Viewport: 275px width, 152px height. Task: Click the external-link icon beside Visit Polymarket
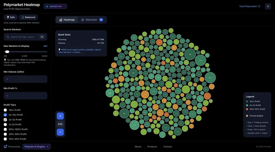[259, 6]
